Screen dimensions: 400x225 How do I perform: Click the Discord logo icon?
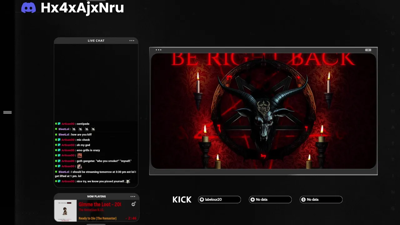(x=28, y=8)
